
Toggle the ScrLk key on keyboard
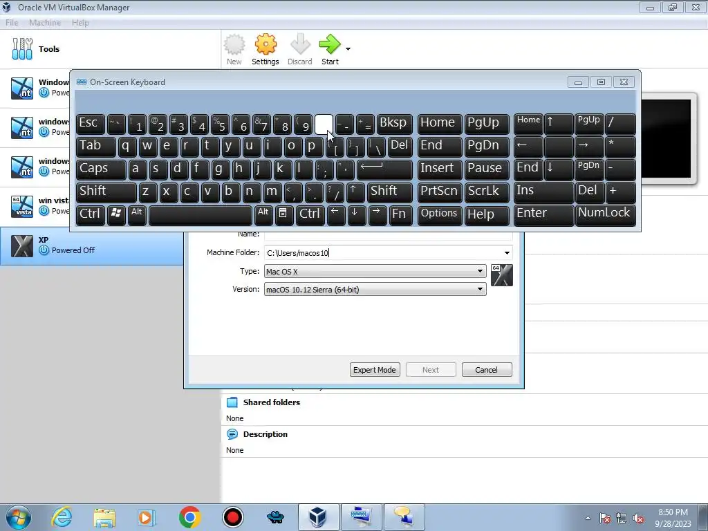pos(486,192)
